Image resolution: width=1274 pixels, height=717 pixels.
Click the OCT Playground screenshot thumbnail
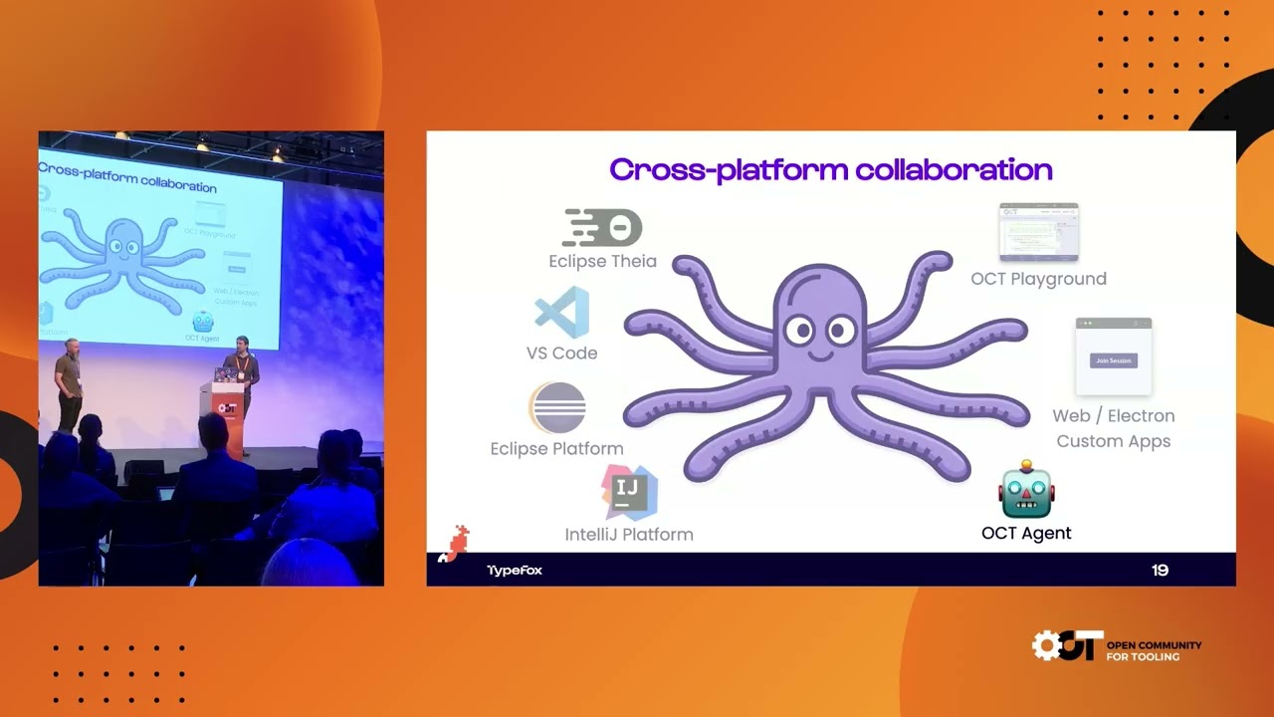1039,233
